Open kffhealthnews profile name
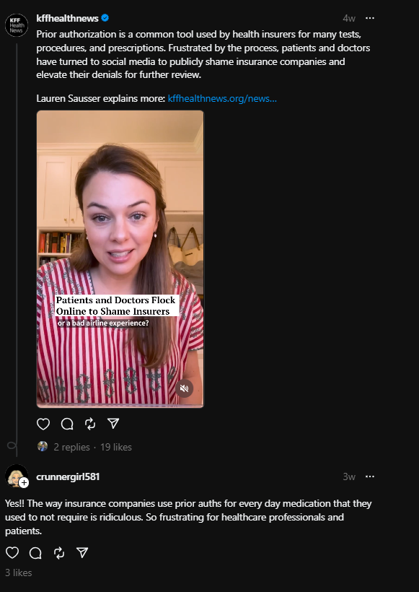 coord(68,18)
